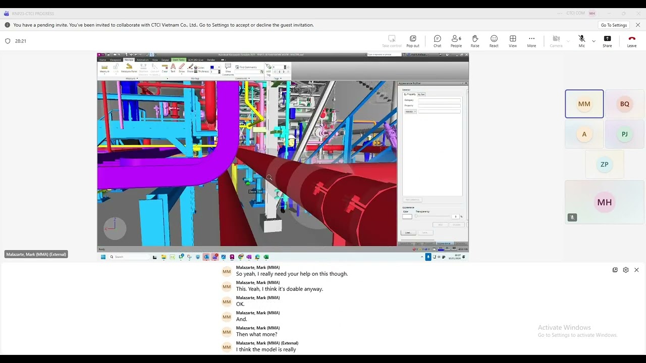
Task: Open transcript settings gear
Action: [626, 270]
